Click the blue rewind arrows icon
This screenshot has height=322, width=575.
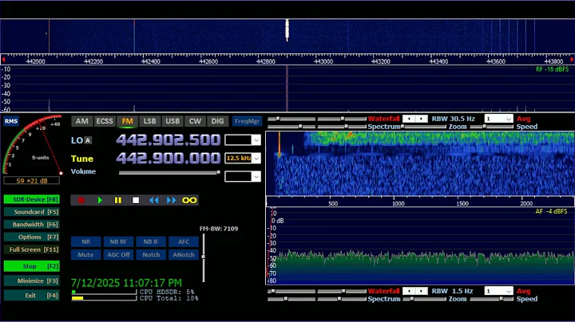coord(153,200)
